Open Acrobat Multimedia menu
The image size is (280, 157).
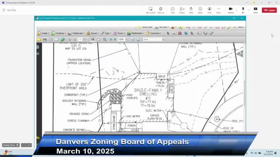(x=135, y=33)
